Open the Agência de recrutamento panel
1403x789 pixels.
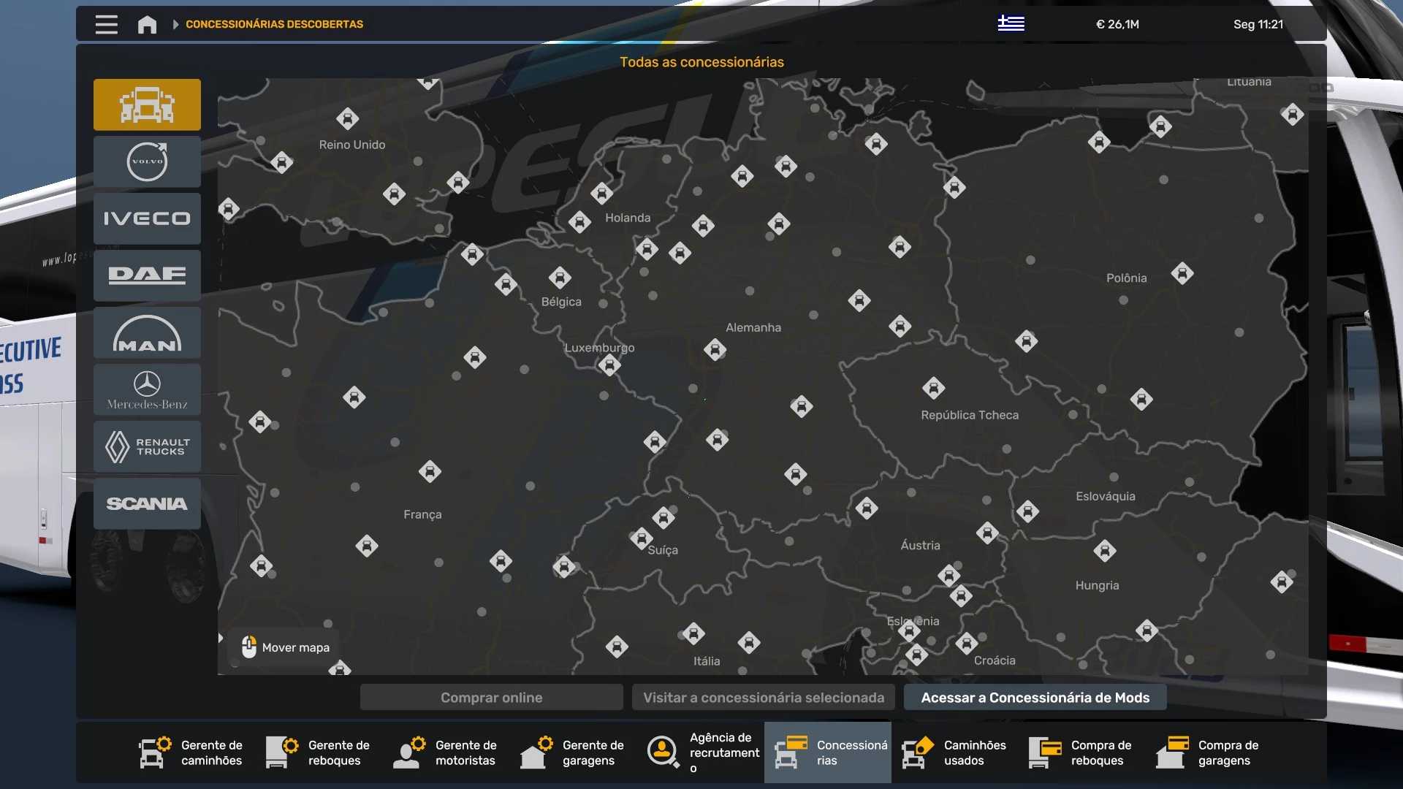coord(701,752)
